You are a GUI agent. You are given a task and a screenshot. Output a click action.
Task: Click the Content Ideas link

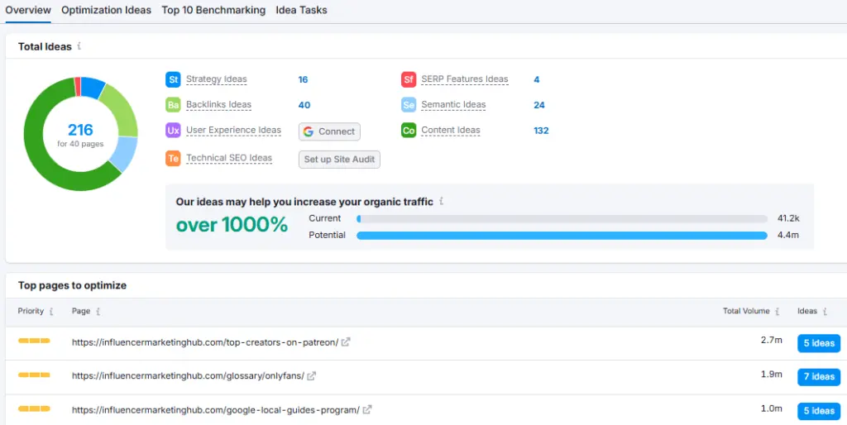click(450, 131)
